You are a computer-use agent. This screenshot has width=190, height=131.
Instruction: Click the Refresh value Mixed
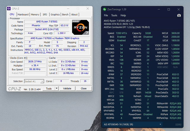click(148, 96)
